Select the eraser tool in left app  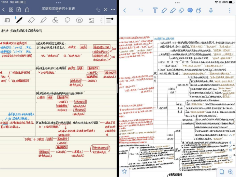31,20
